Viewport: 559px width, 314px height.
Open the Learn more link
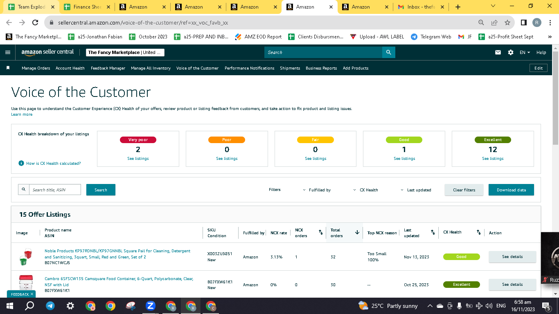pyautogui.click(x=22, y=114)
